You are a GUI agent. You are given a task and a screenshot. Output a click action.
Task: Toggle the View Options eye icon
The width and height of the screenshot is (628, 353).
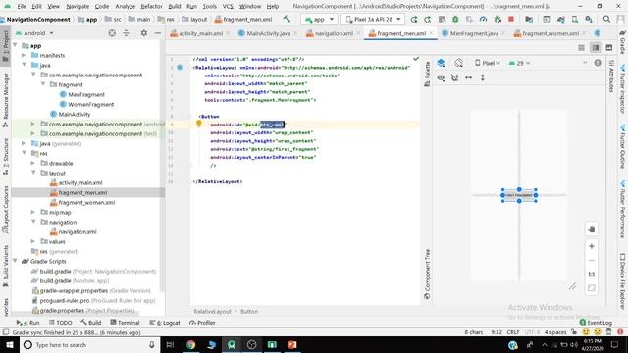[441, 77]
